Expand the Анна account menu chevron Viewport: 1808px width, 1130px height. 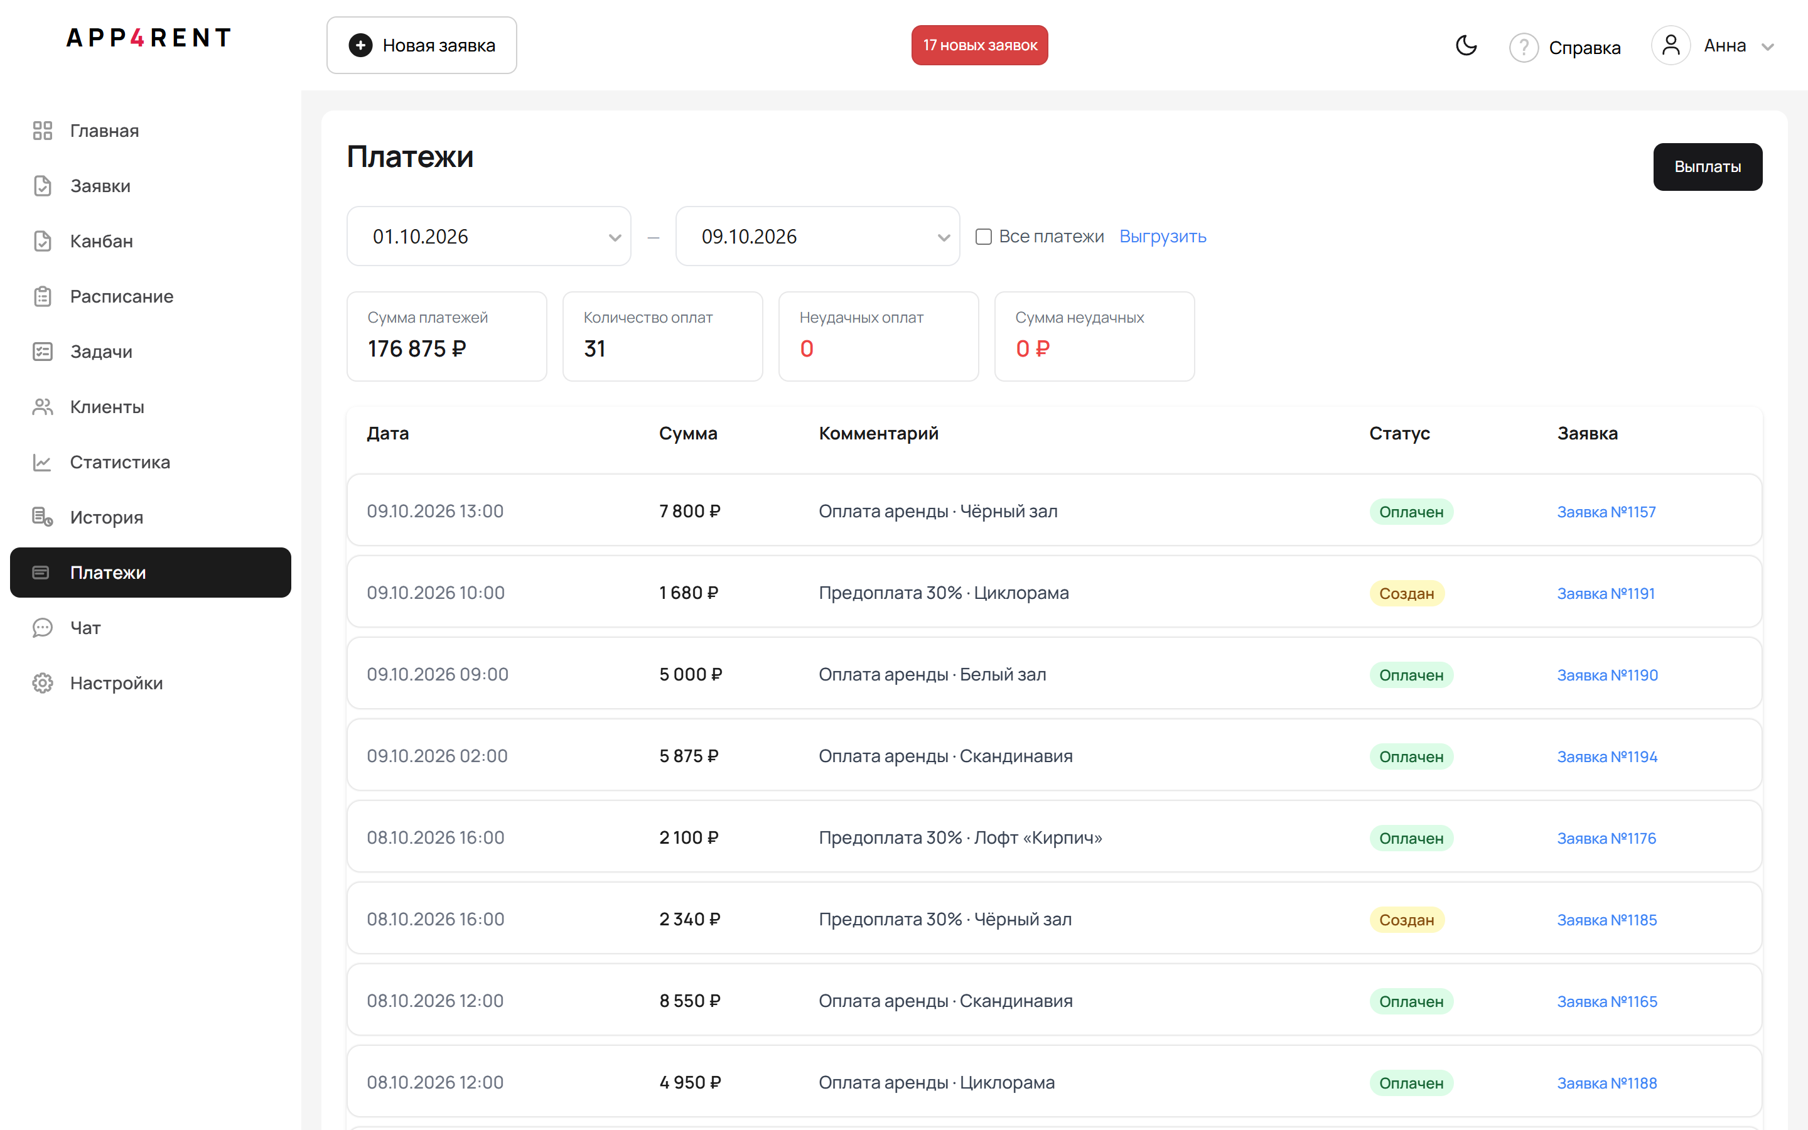click(x=1767, y=47)
